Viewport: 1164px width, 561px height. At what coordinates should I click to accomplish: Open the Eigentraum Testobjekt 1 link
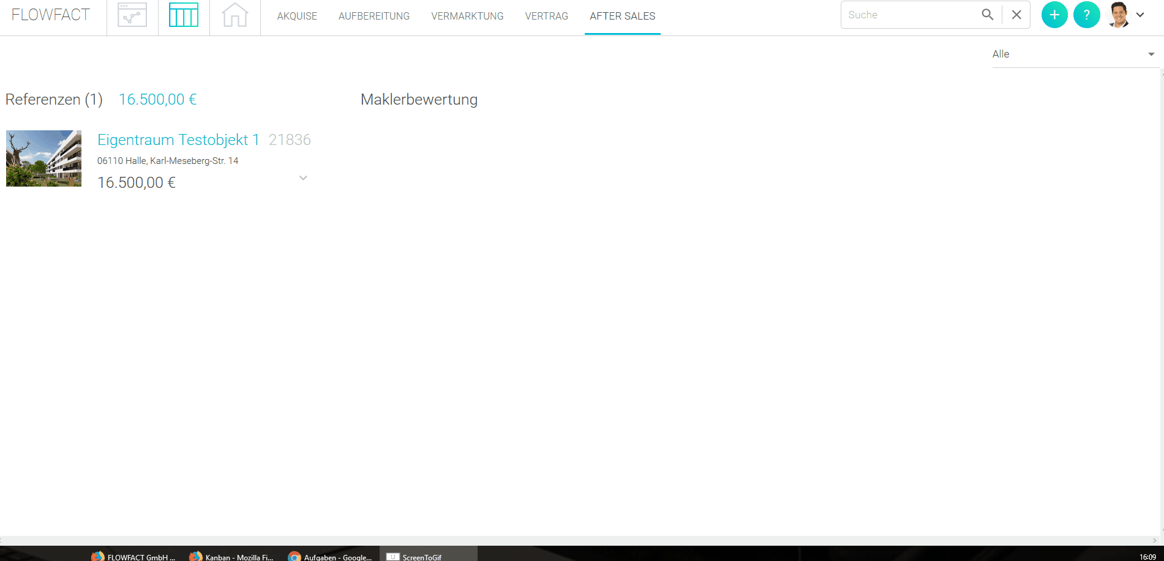(178, 140)
